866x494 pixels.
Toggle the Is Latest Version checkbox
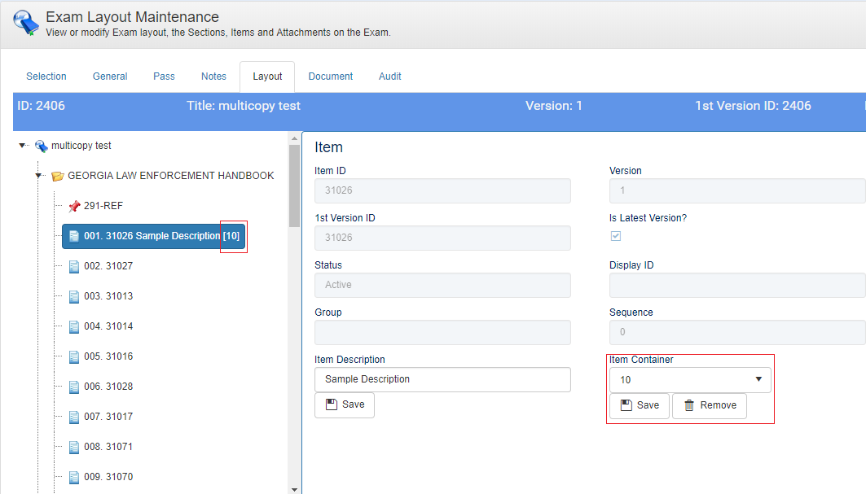pyautogui.click(x=616, y=236)
